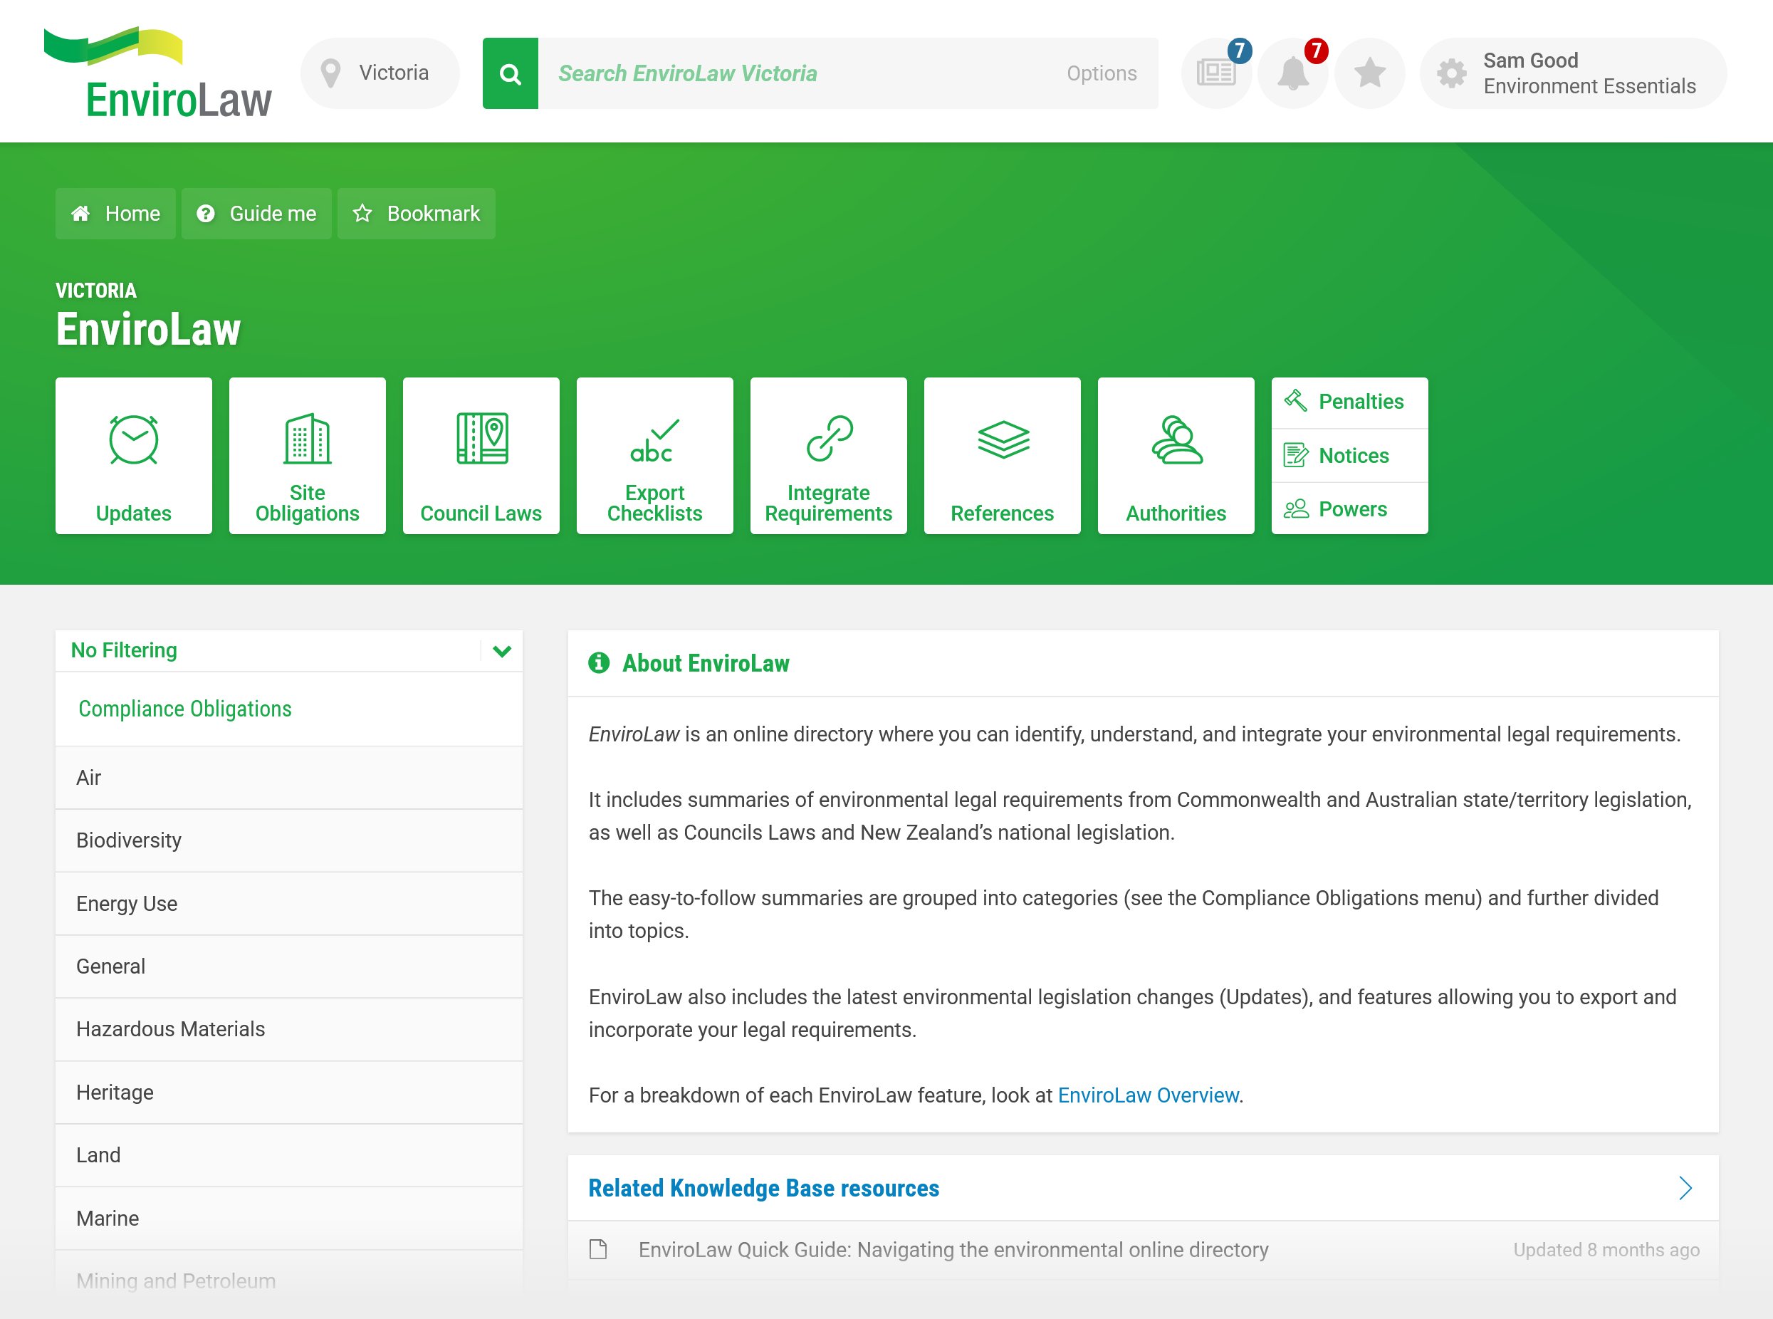Image resolution: width=1773 pixels, height=1319 pixels.
Task: Open Council Laws tile label
Action: pyautogui.click(x=481, y=513)
